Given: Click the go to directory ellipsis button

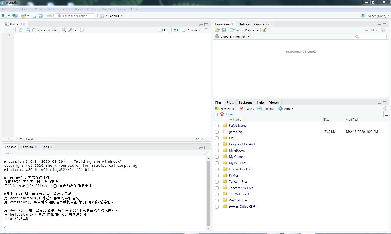Looking at the screenshot, I should click(x=386, y=114).
